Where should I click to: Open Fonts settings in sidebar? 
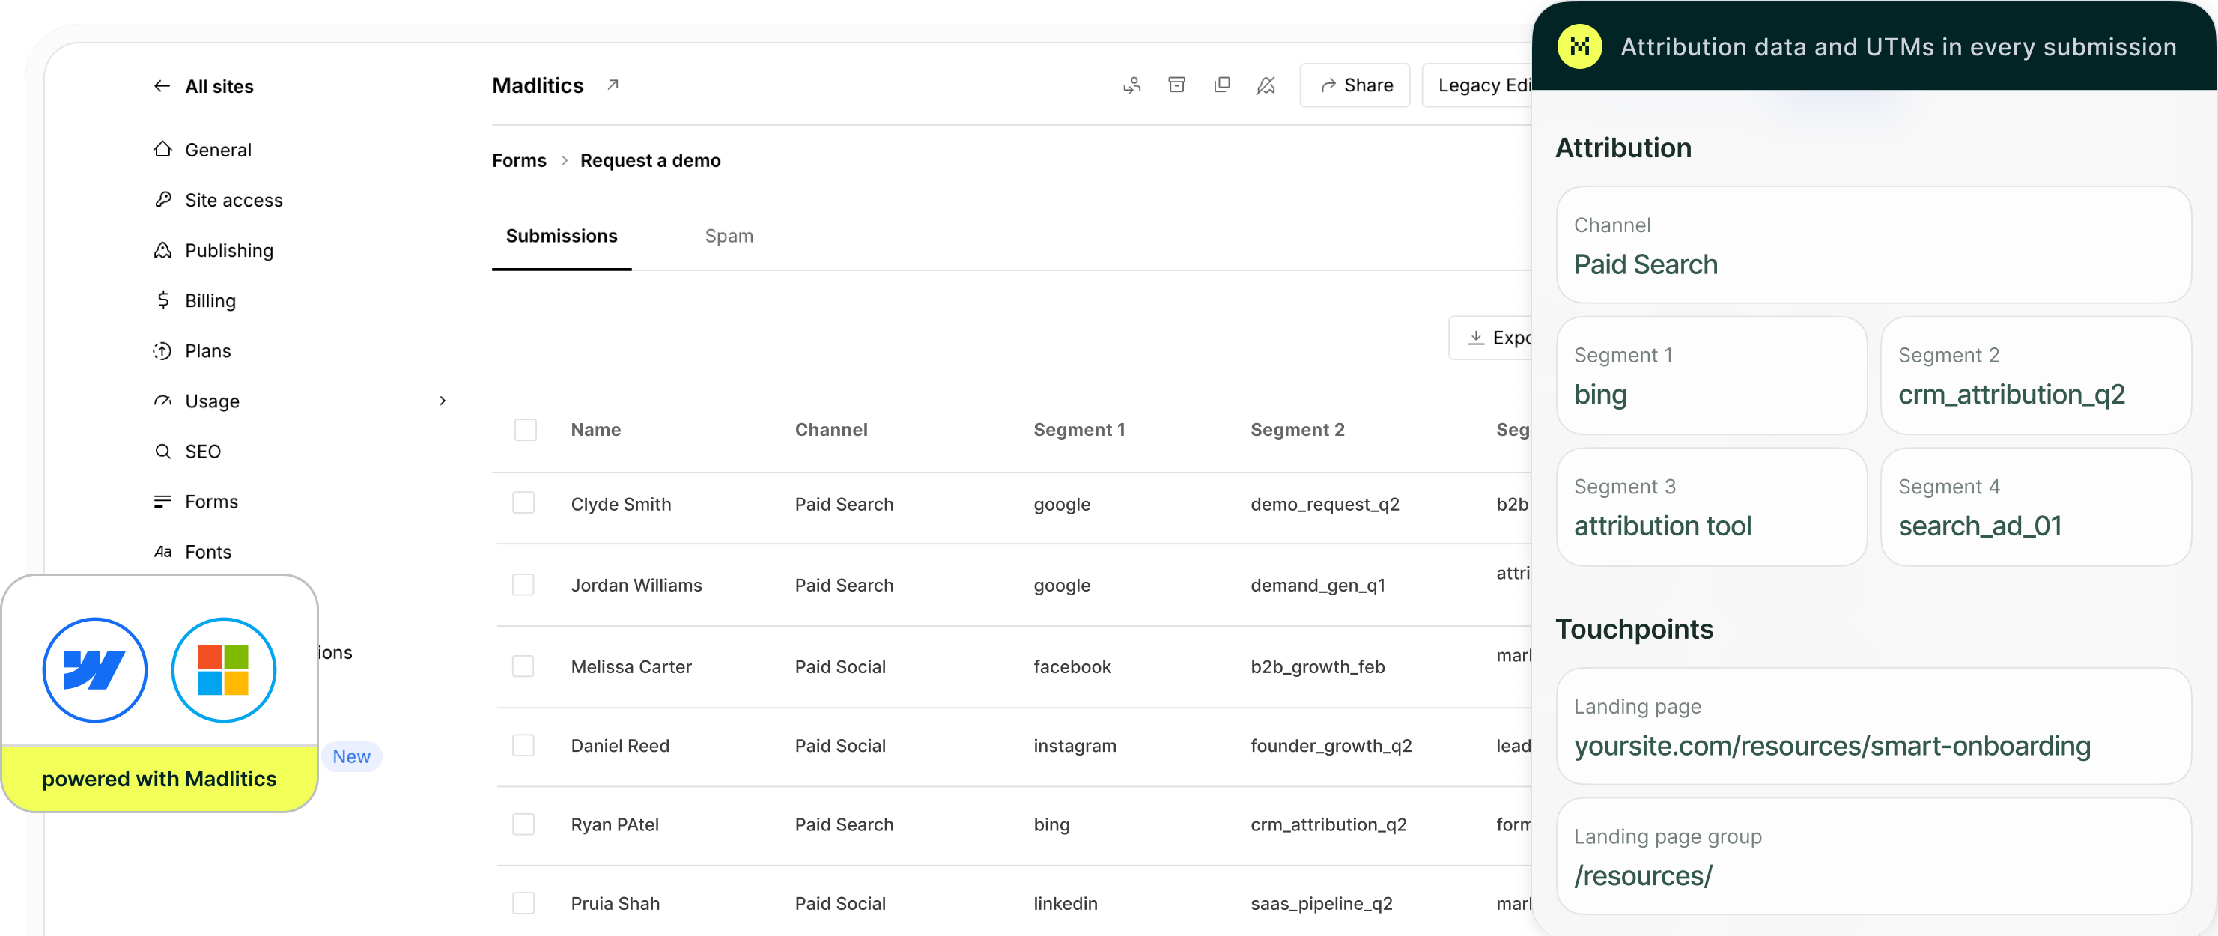[207, 552]
